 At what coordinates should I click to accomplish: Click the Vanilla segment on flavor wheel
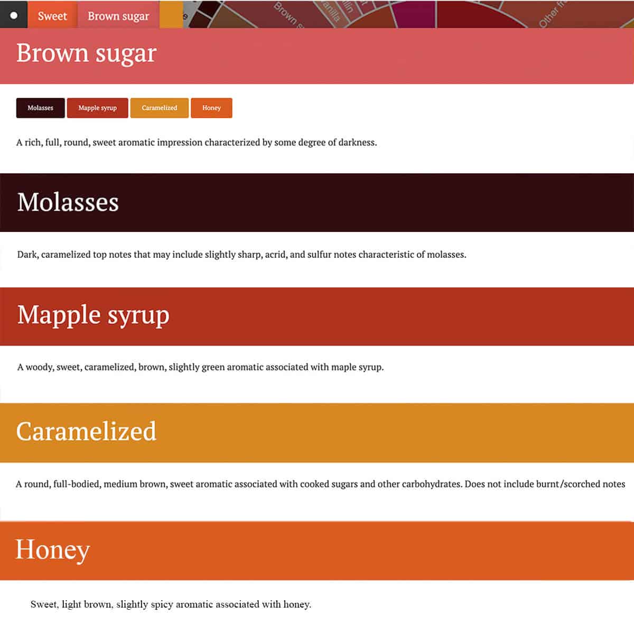[331, 12]
